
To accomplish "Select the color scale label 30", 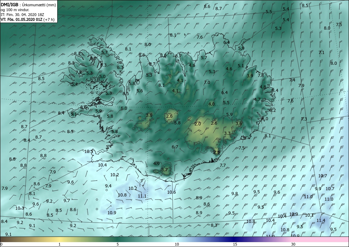I will click(x=293, y=244).
